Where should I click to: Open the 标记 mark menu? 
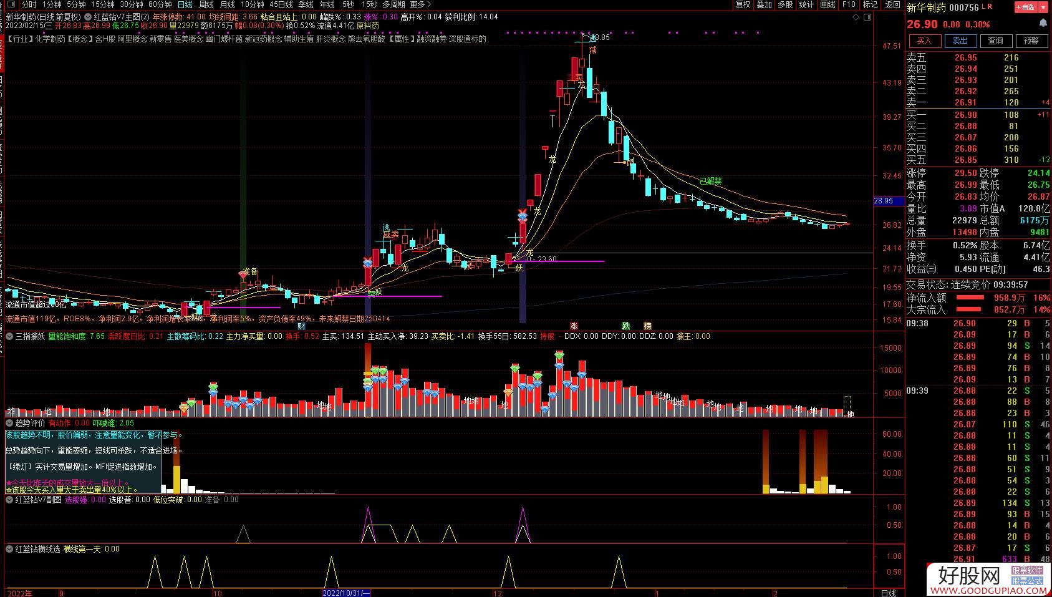tap(870, 4)
